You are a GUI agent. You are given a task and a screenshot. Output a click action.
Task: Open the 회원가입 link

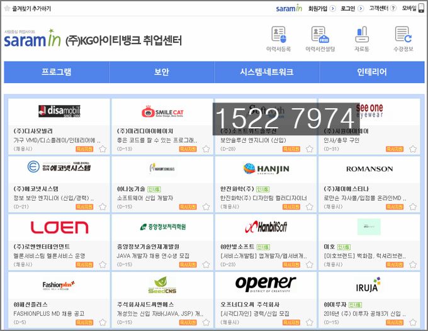click(x=318, y=8)
